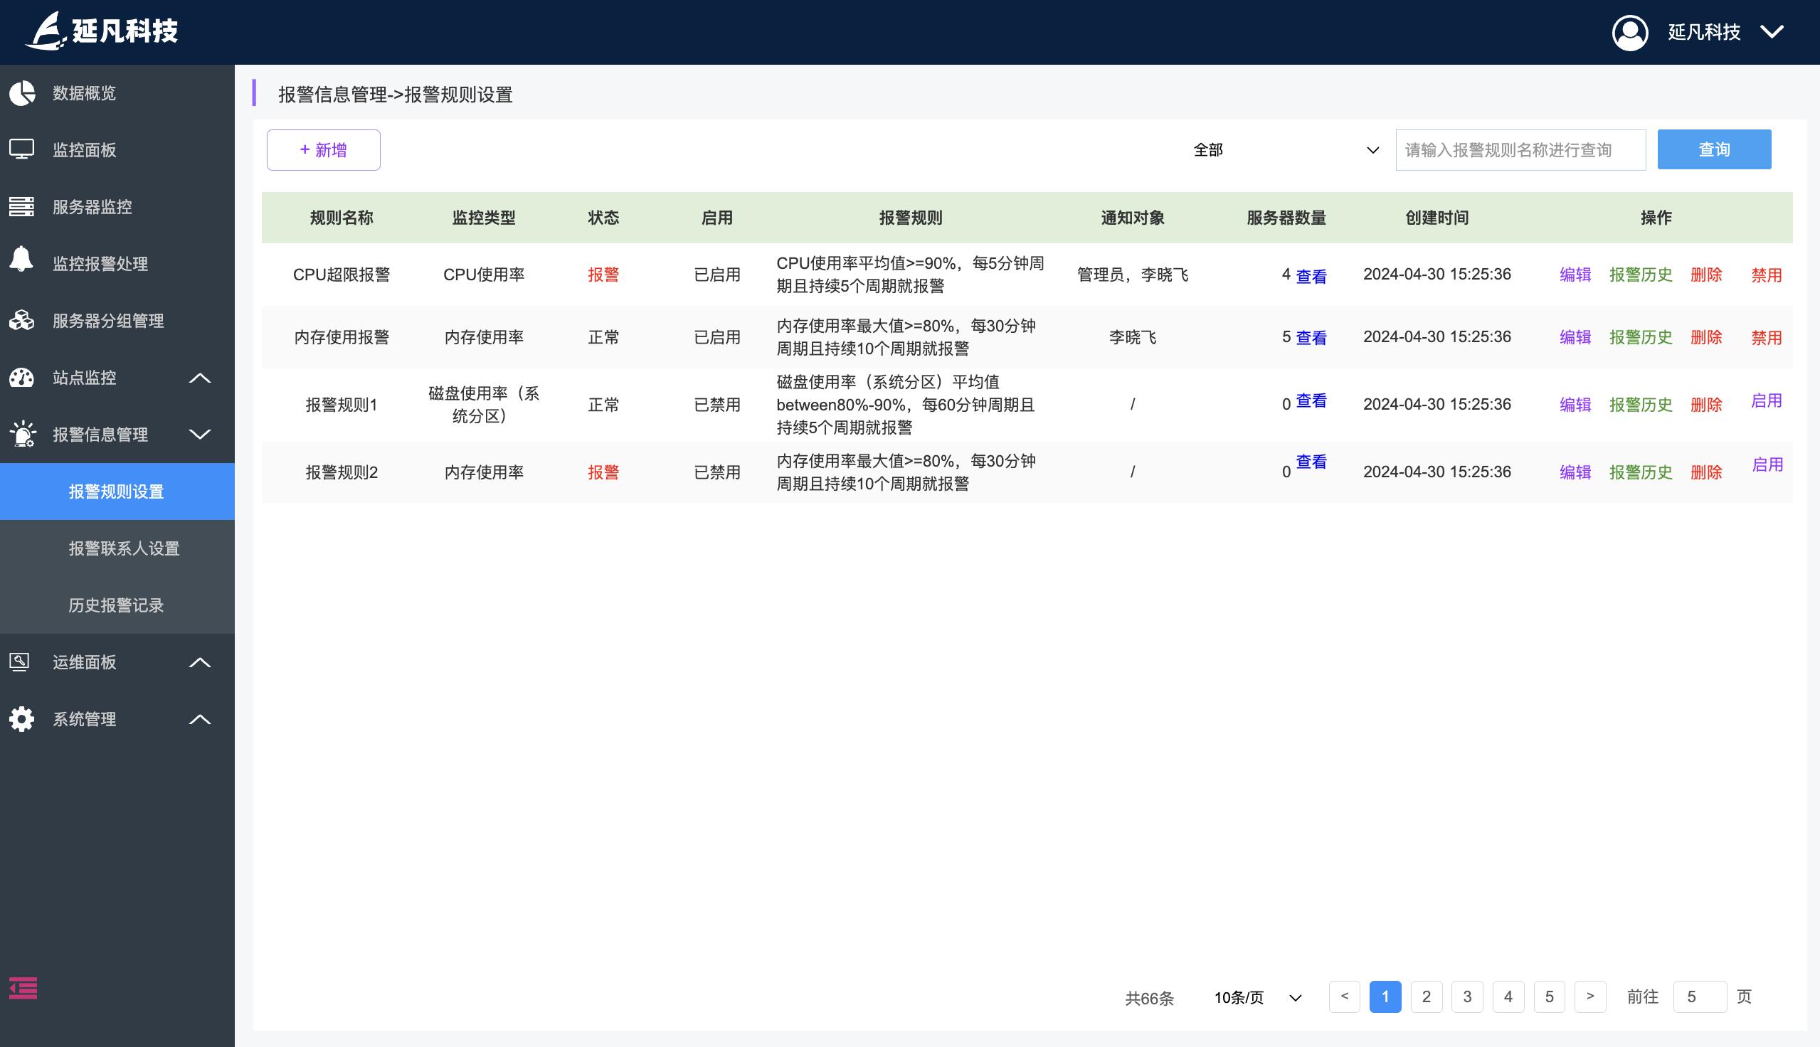This screenshot has width=1820, height=1047.
Task: Open the 10条/页 page size selector
Action: (x=1257, y=997)
